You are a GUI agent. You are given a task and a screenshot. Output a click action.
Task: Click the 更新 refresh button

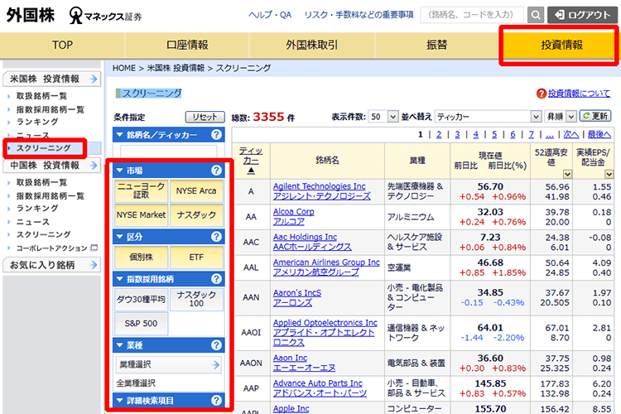[595, 116]
